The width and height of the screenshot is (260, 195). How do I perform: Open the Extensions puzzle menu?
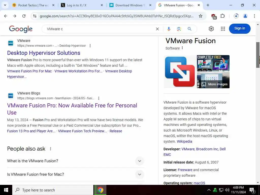click(222, 16)
